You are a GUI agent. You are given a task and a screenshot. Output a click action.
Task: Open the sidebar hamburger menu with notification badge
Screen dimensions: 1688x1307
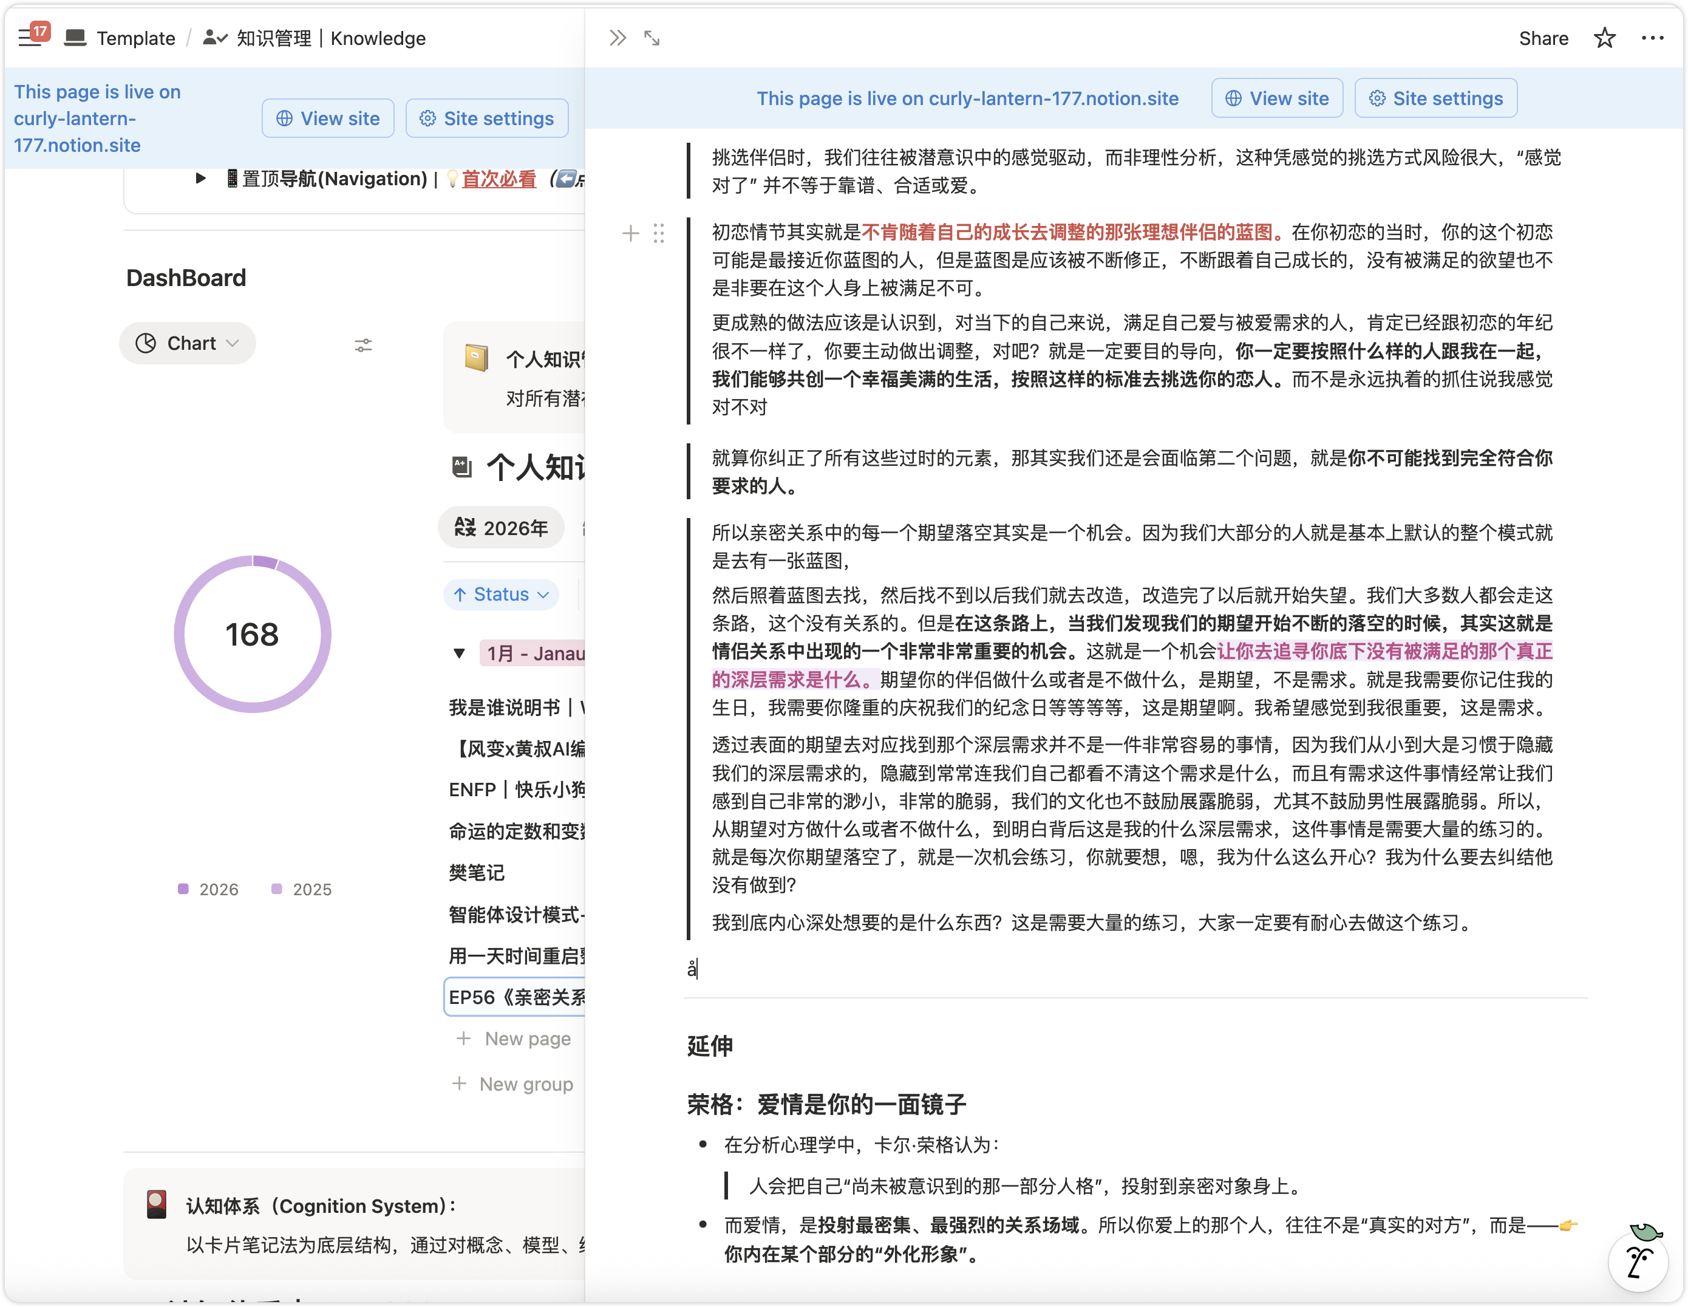(31, 36)
